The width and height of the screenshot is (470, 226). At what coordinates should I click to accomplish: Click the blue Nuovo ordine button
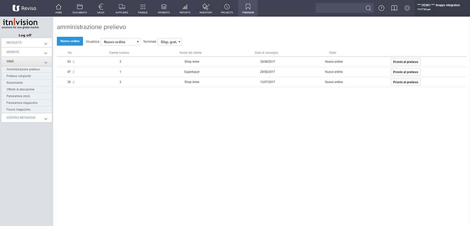pos(70,41)
